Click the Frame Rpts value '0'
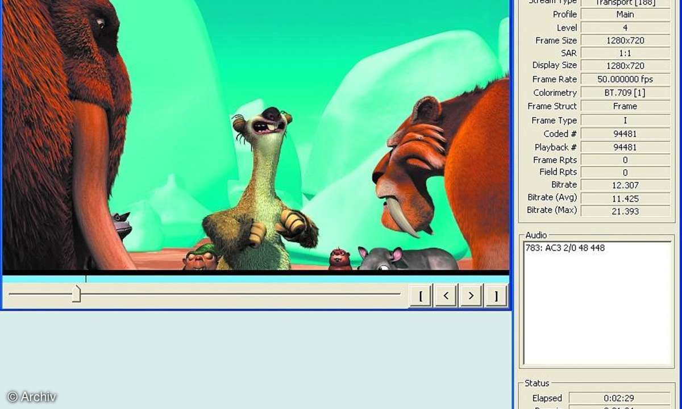 [x=625, y=160]
